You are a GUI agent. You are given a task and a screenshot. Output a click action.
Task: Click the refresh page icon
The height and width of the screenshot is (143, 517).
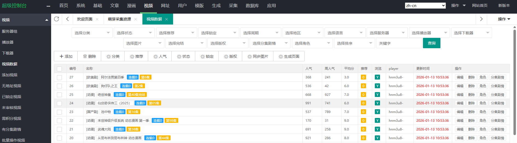pyautogui.click(x=57, y=19)
